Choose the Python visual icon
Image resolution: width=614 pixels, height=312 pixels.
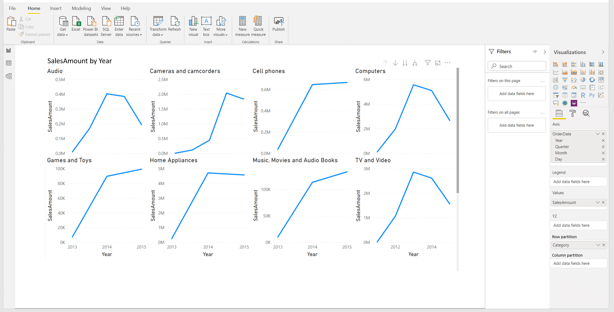pyautogui.click(x=592, y=95)
